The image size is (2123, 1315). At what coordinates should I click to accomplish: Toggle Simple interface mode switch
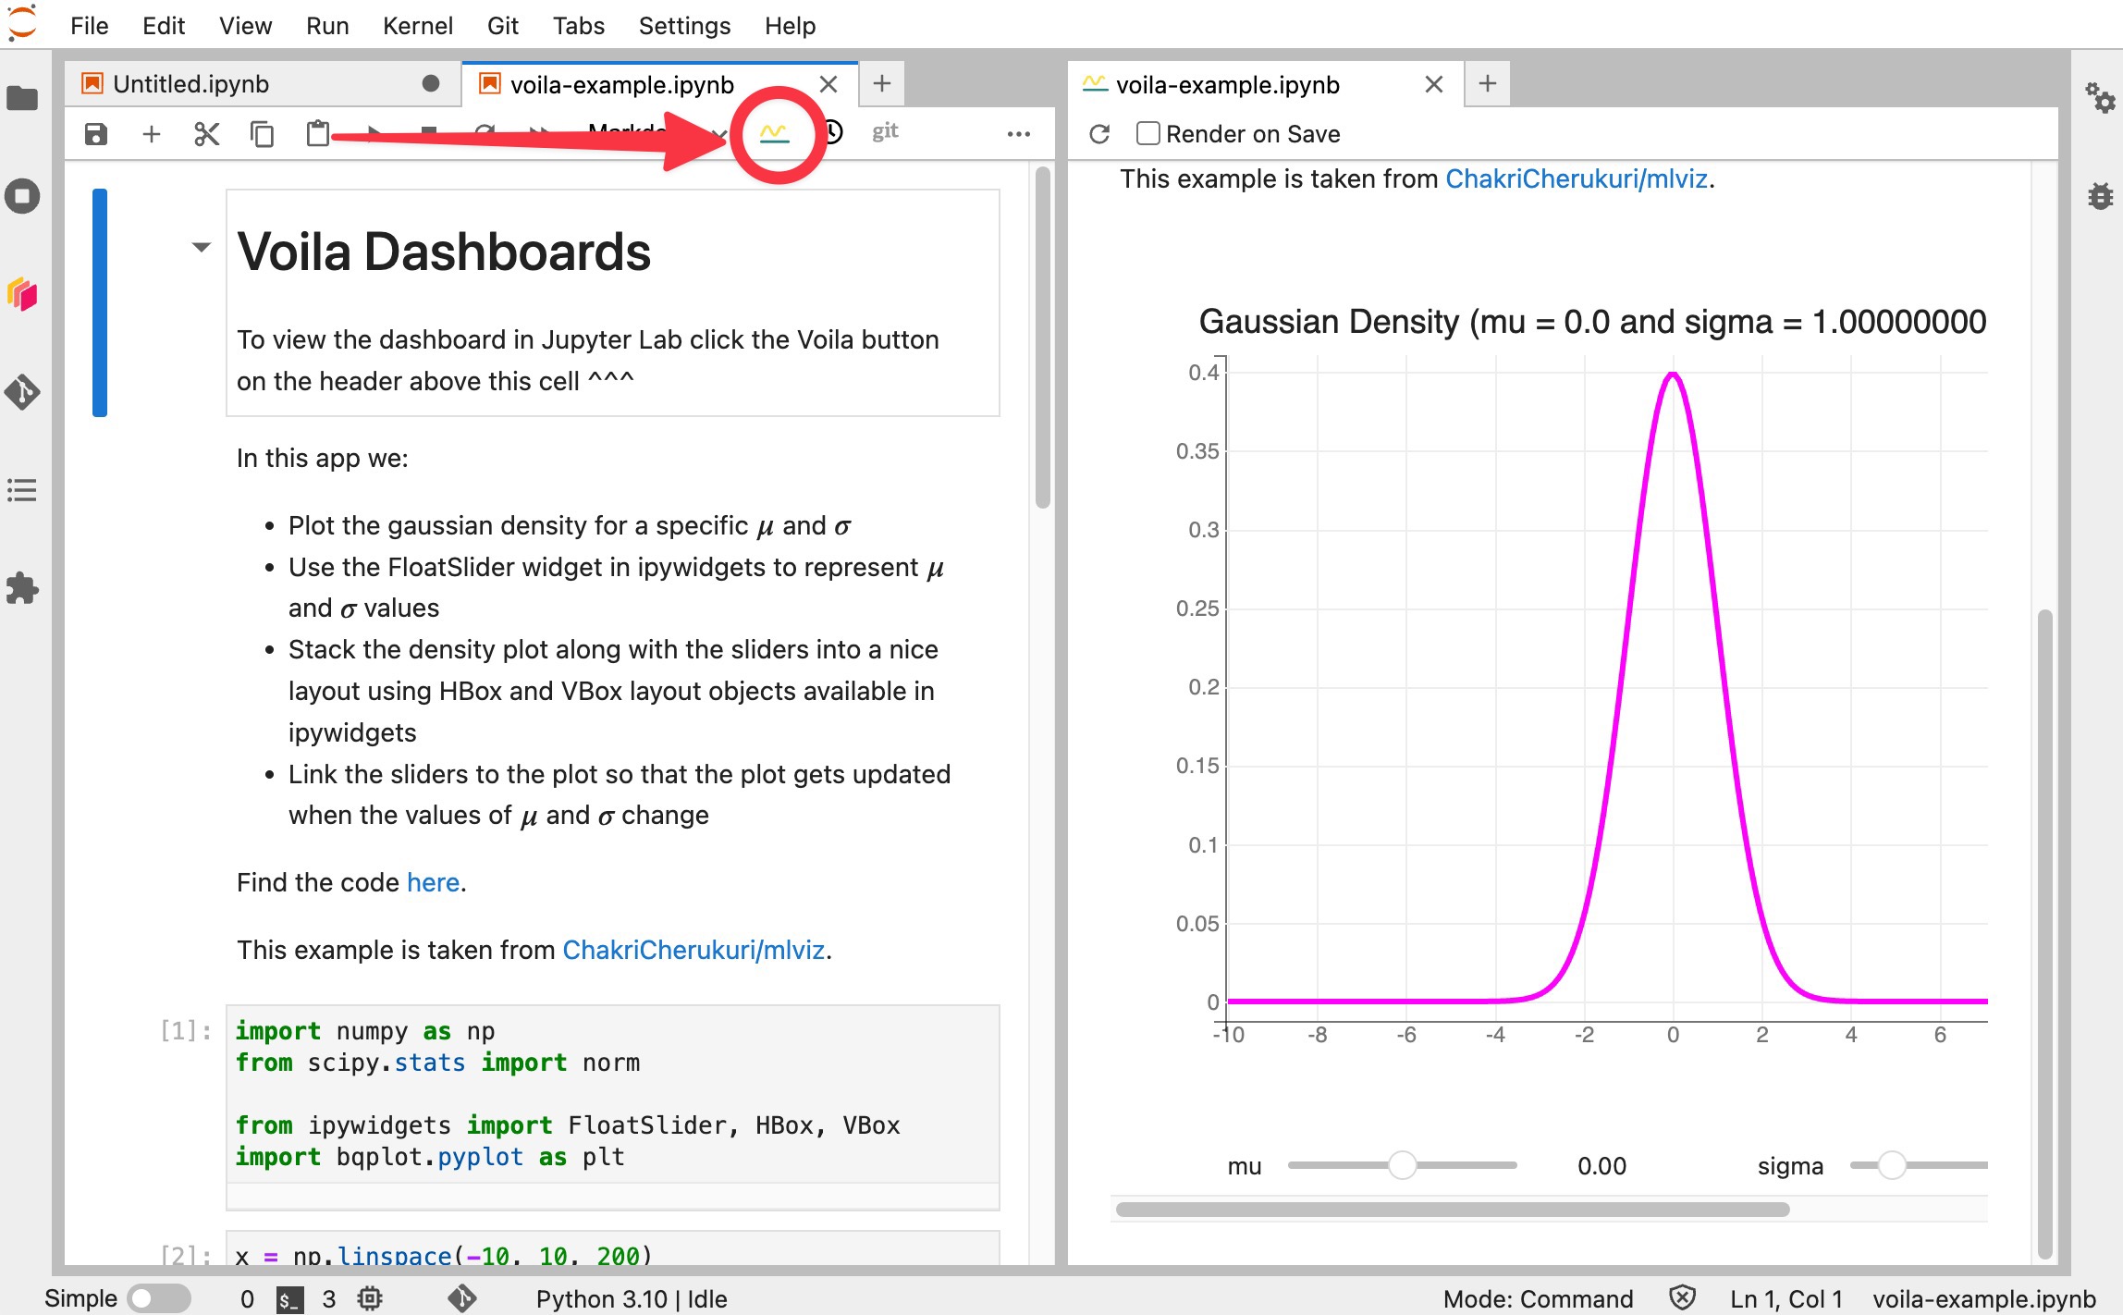coord(158,1298)
